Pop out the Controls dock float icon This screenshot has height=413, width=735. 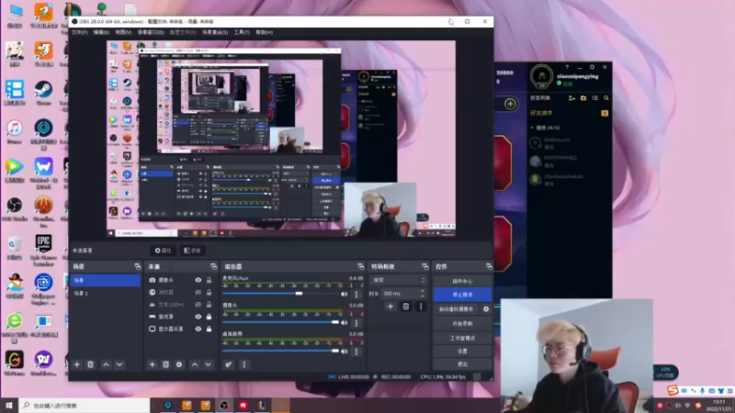pos(489,266)
